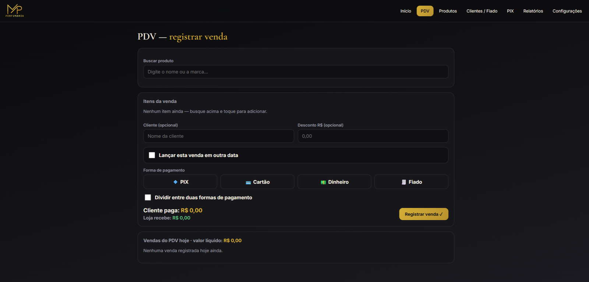Click the Loja recebe R$ 0,00 value

click(x=181, y=218)
